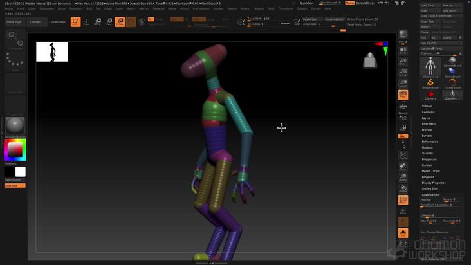
Task: Select the Rotate gizmo icon
Action: [x=120, y=22]
